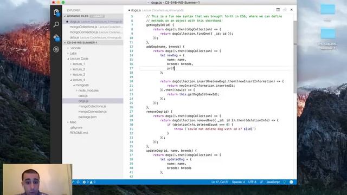
Task: Open the Explorer view icon
Action: [56, 12]
